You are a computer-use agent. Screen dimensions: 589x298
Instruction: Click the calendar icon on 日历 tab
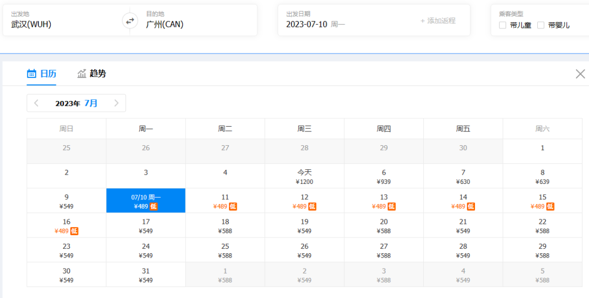[x=32, y=74]
